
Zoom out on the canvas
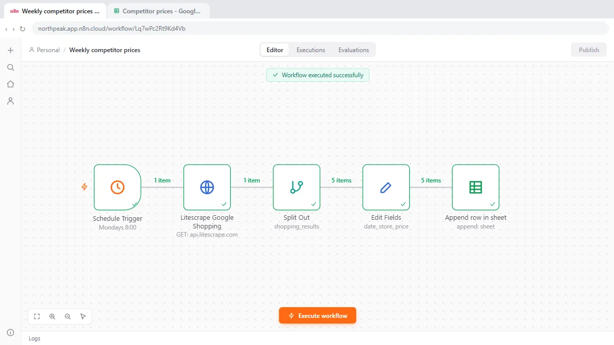point(68,316)
